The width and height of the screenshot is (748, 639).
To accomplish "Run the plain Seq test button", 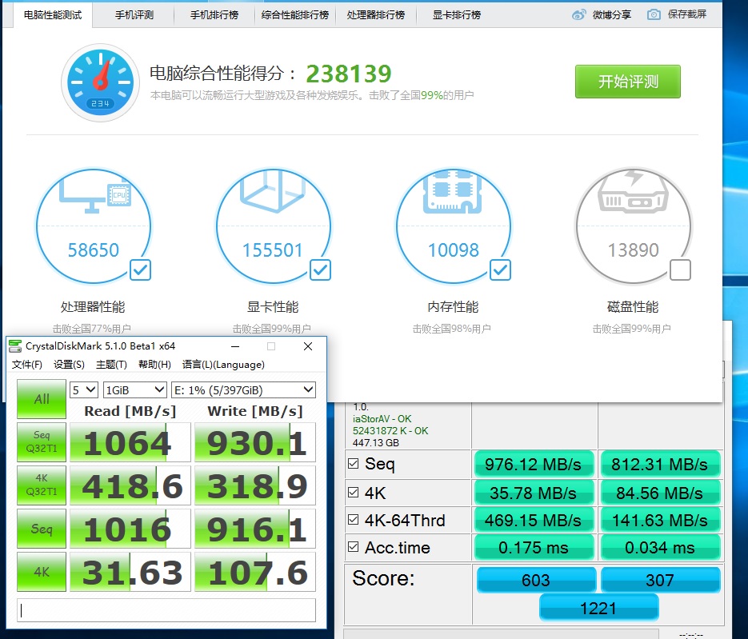I will point(42,529).
